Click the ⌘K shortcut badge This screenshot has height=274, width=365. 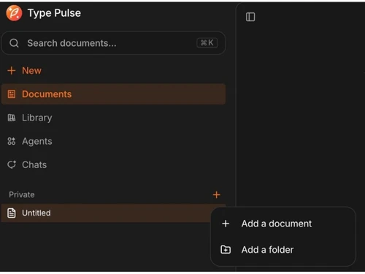(207, 43)
